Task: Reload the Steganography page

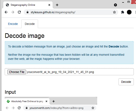Action: pos(19,12)
